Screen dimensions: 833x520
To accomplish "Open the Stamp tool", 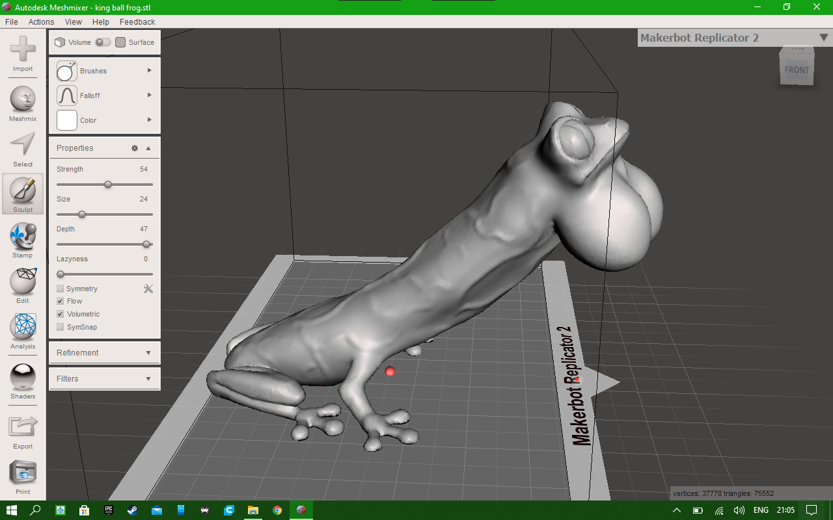I will pyautogui.click(x=23, y=239).
